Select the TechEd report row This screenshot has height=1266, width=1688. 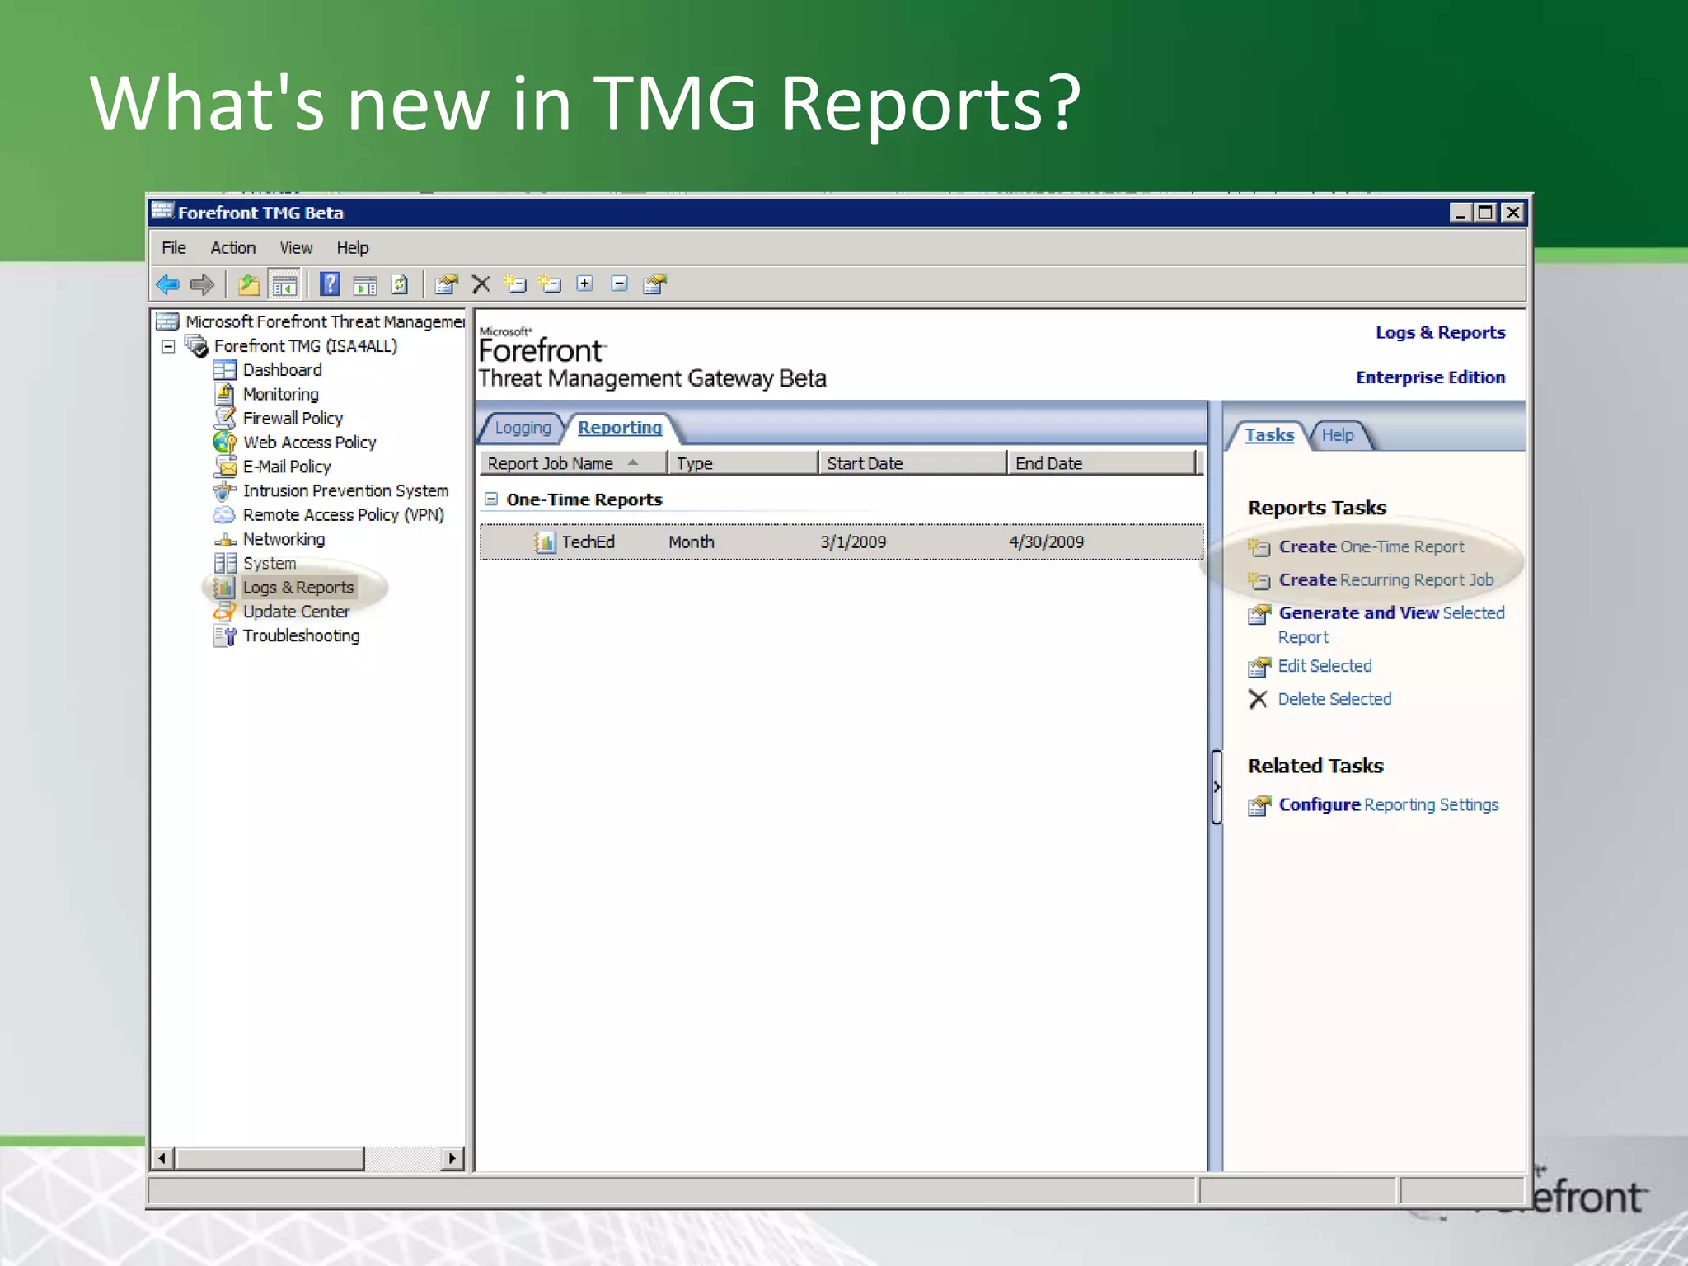click(x=842, y=542)
